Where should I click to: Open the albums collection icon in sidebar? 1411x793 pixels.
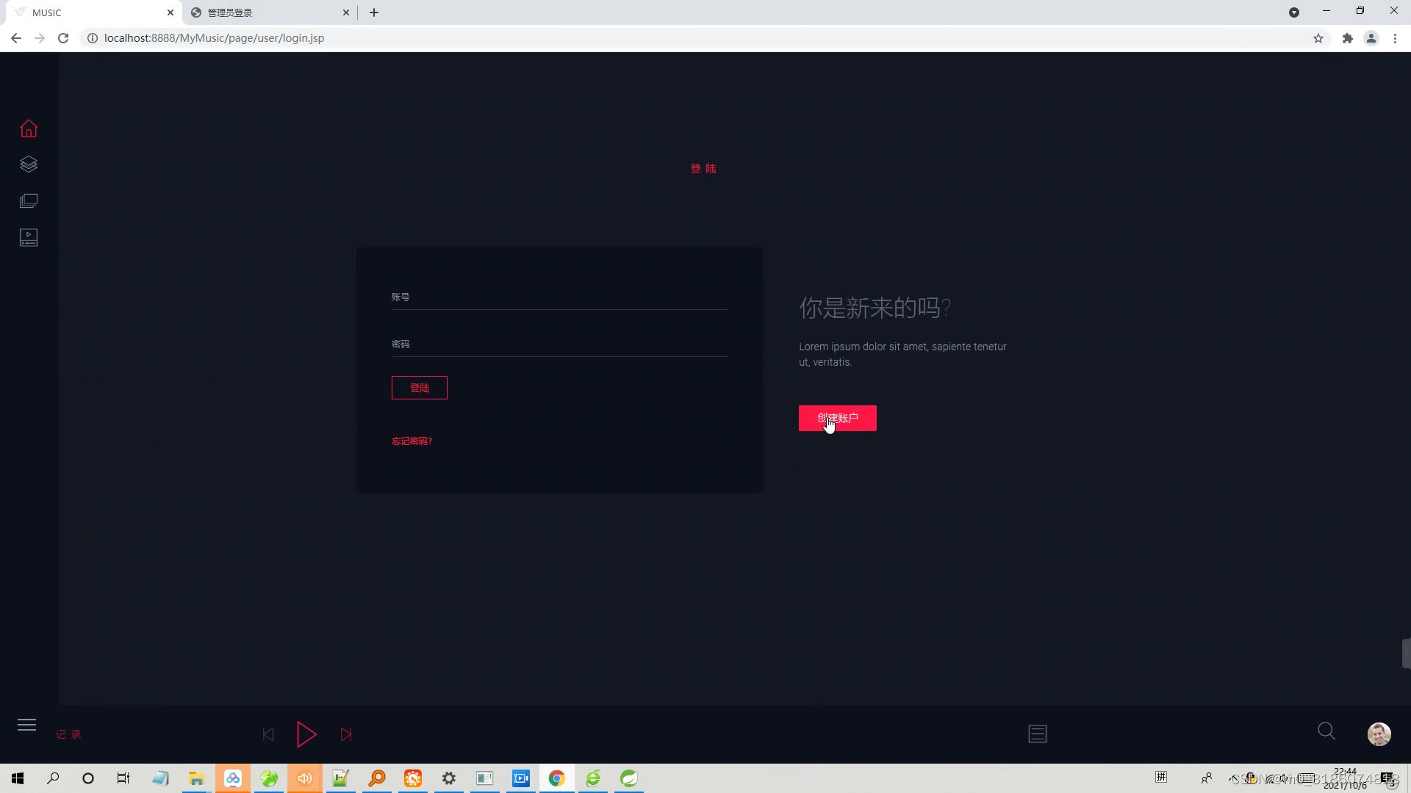click(x=29, y=201)
